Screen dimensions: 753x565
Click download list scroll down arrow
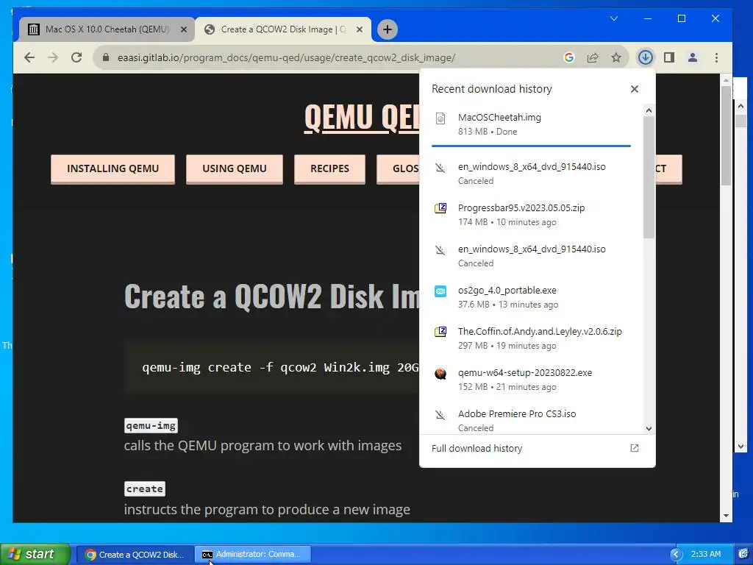[649, 429]
